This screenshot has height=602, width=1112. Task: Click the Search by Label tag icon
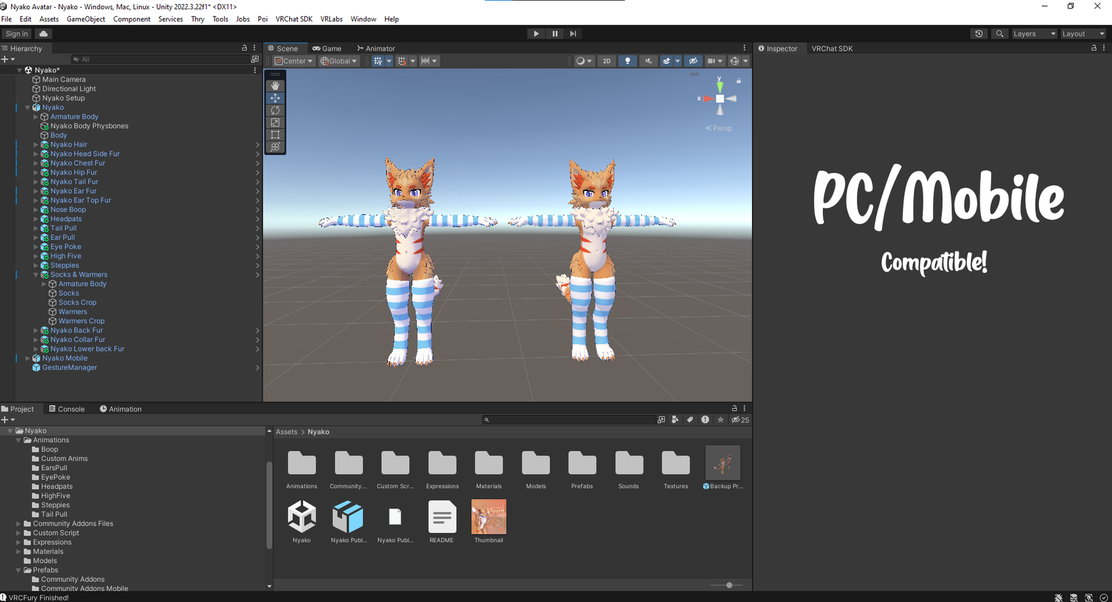(x=690, y=420)
